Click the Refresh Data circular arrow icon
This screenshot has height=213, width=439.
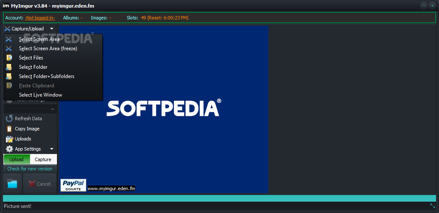point(9,119)
